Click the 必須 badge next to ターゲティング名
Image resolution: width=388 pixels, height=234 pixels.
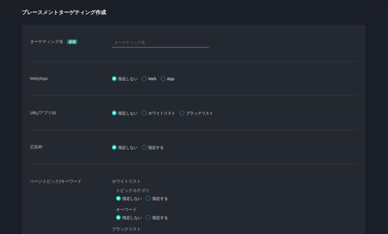[72, 42]
